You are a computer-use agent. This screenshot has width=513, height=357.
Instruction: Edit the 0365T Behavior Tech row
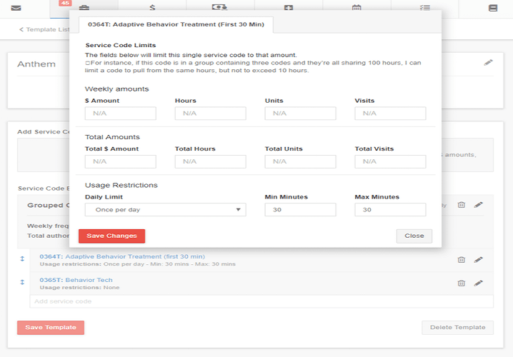click(478, 283)
